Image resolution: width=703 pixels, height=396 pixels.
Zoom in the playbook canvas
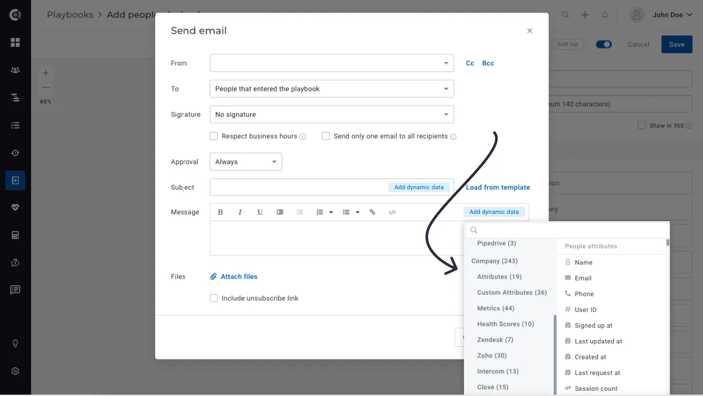pos(46,73)
